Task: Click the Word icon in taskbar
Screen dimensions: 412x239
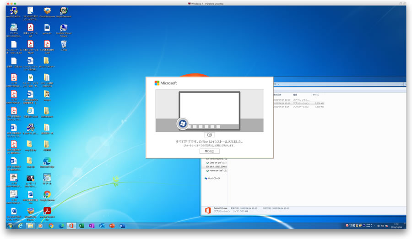Action: pos(122,226)
